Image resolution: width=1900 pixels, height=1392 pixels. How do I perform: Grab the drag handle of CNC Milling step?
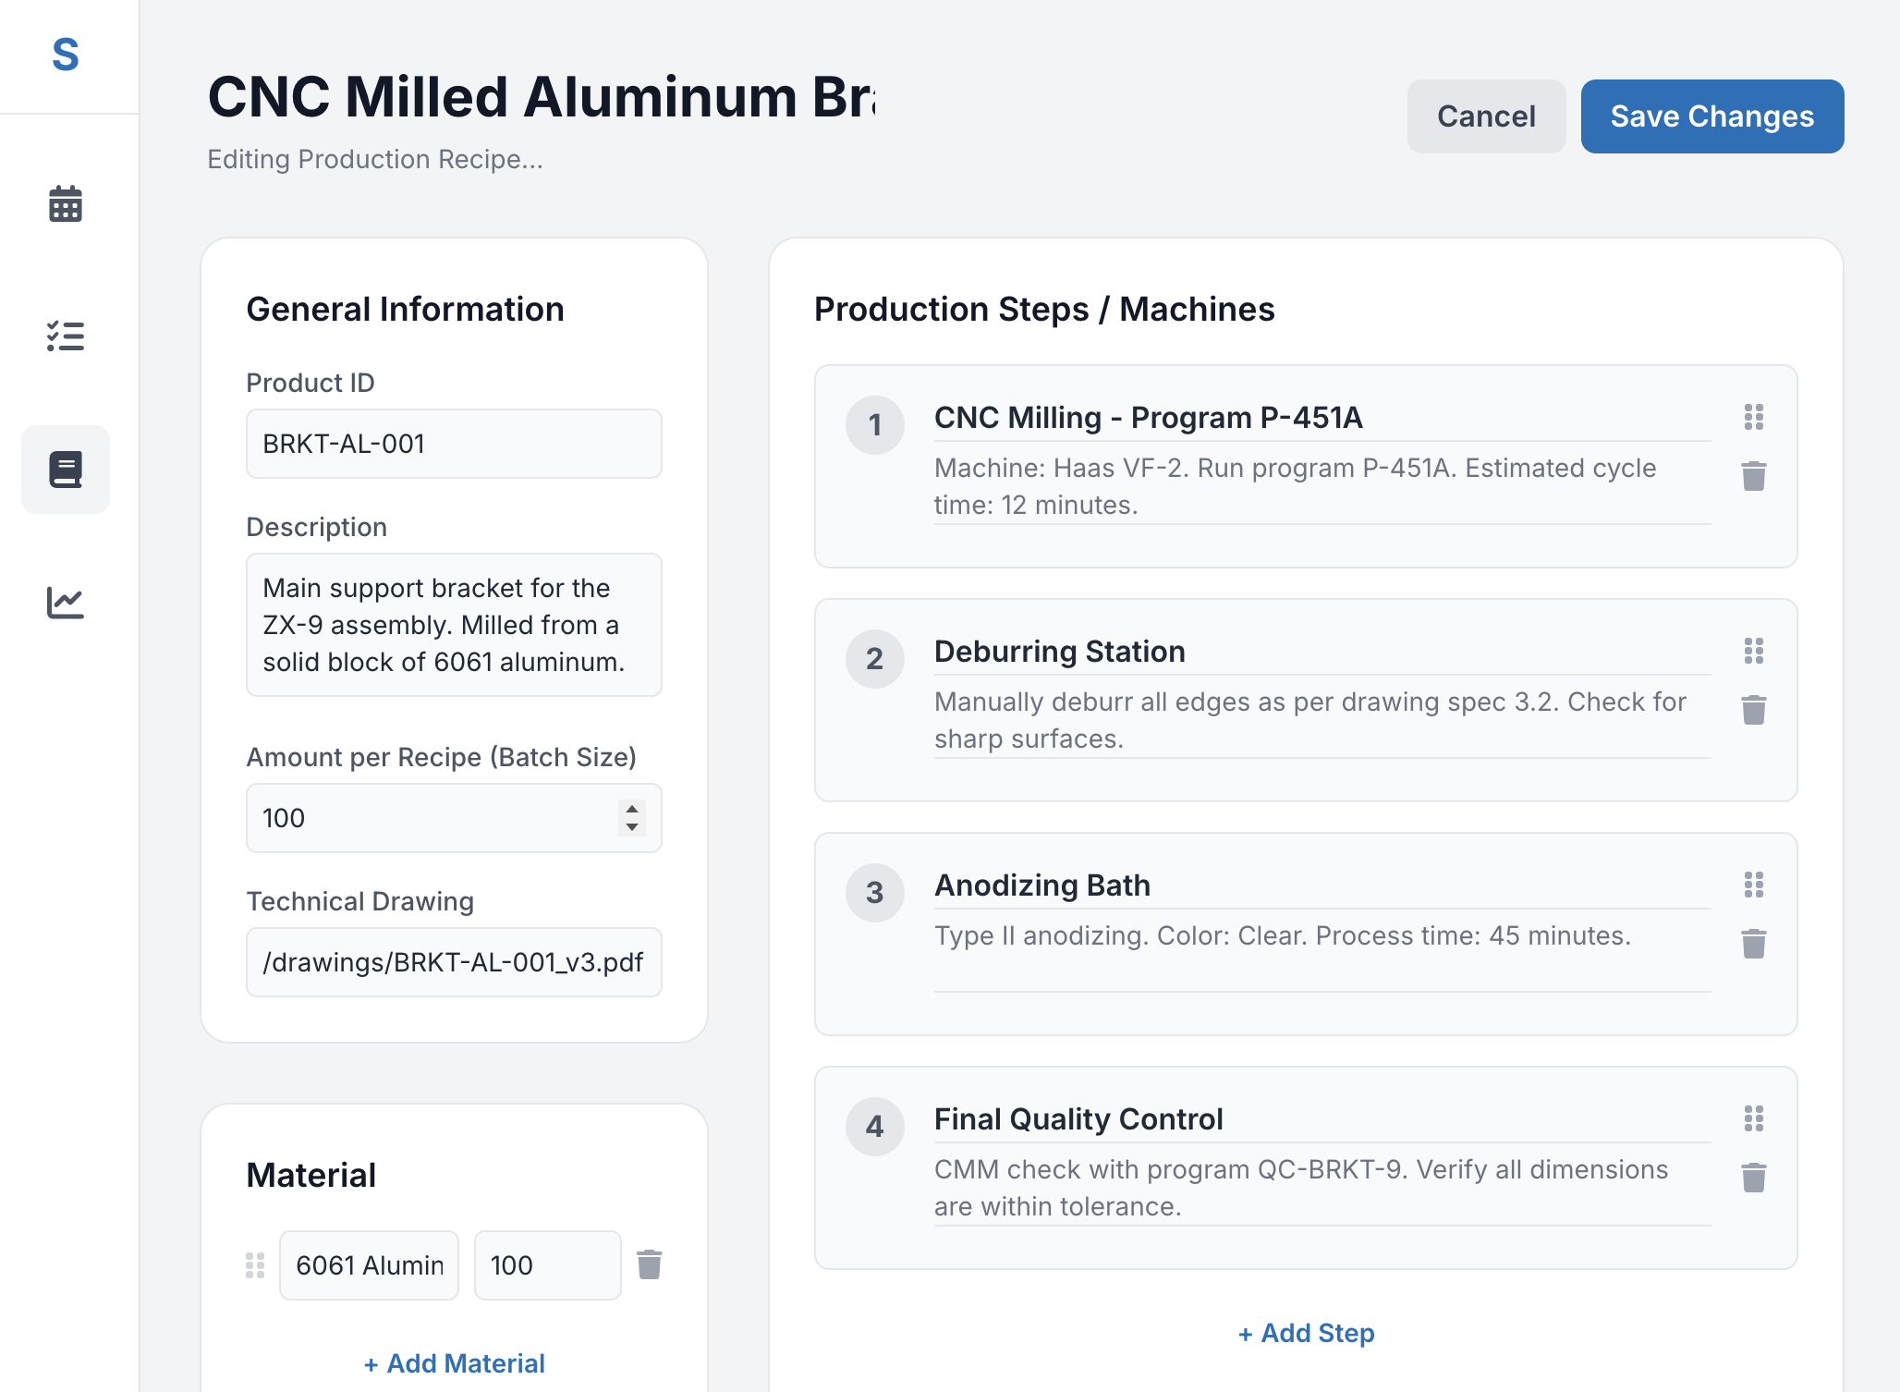tap(1753, 417)
